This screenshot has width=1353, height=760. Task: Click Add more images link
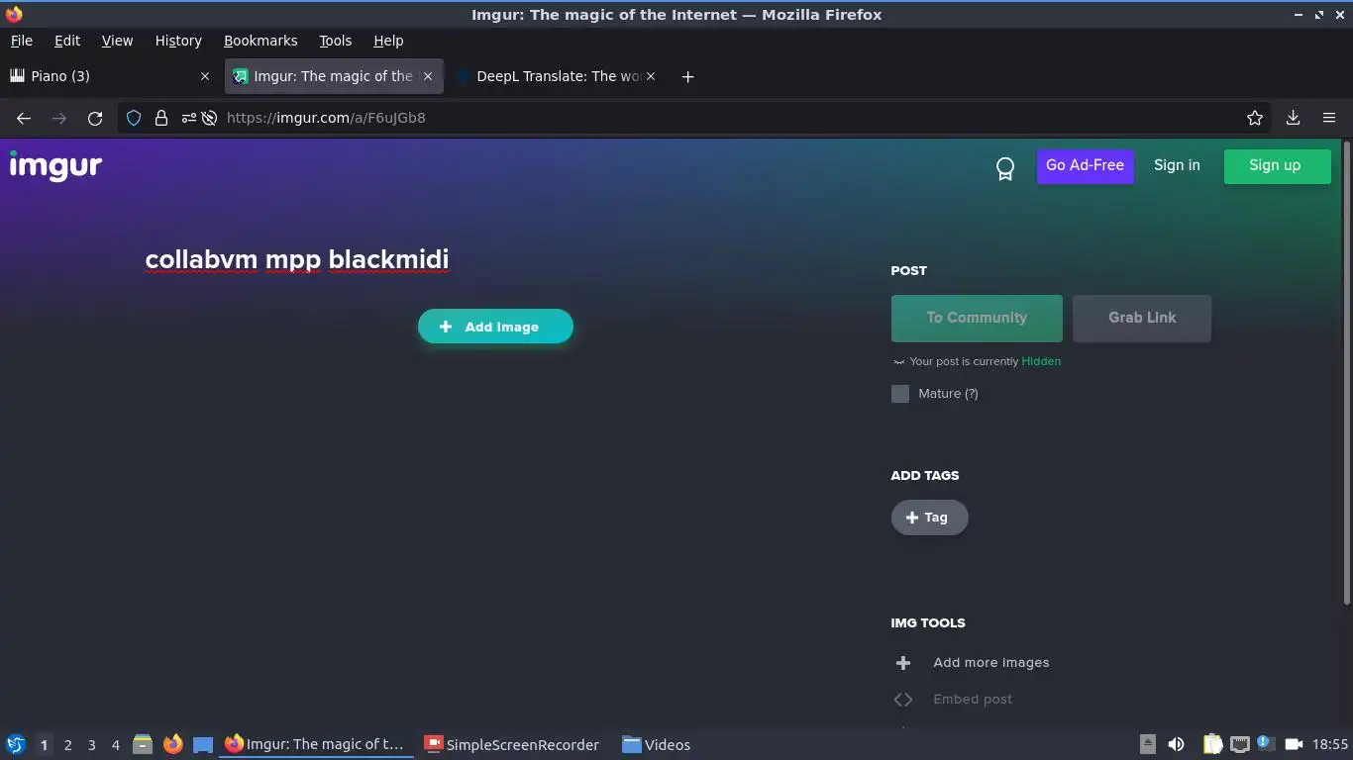click(x=990, y=663)
